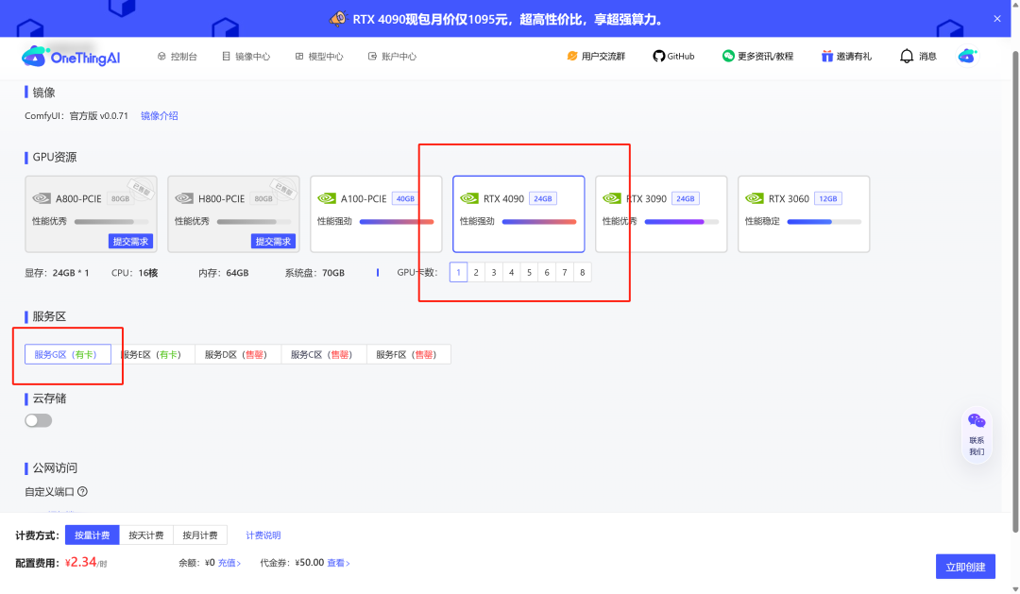1020x594 pixels.
Task: Click the ¥2.34 configuration fee
Action: point(86,562)
